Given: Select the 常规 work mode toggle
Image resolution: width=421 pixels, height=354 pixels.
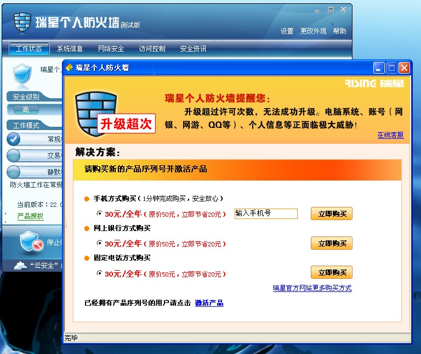Looking at the screenshot, I should 13,139.
